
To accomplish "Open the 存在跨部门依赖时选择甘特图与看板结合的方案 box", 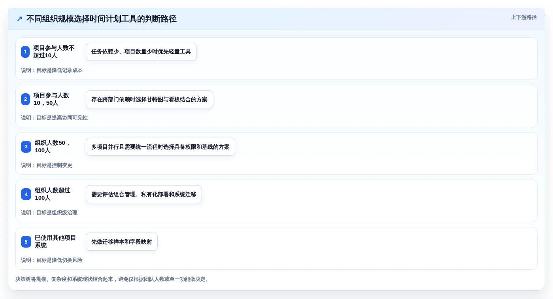I will pyautogui.click(x=149, y=99).
